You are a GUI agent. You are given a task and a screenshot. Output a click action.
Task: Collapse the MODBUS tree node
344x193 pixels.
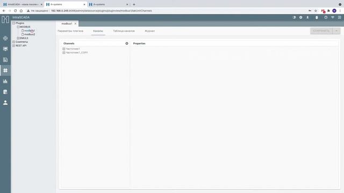(x=18, y=27)
